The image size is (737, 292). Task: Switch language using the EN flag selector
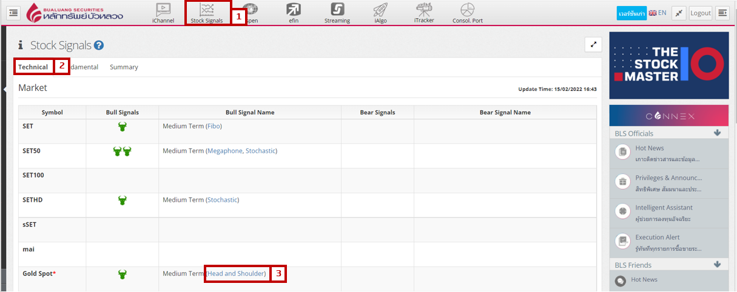click(658, 13)
